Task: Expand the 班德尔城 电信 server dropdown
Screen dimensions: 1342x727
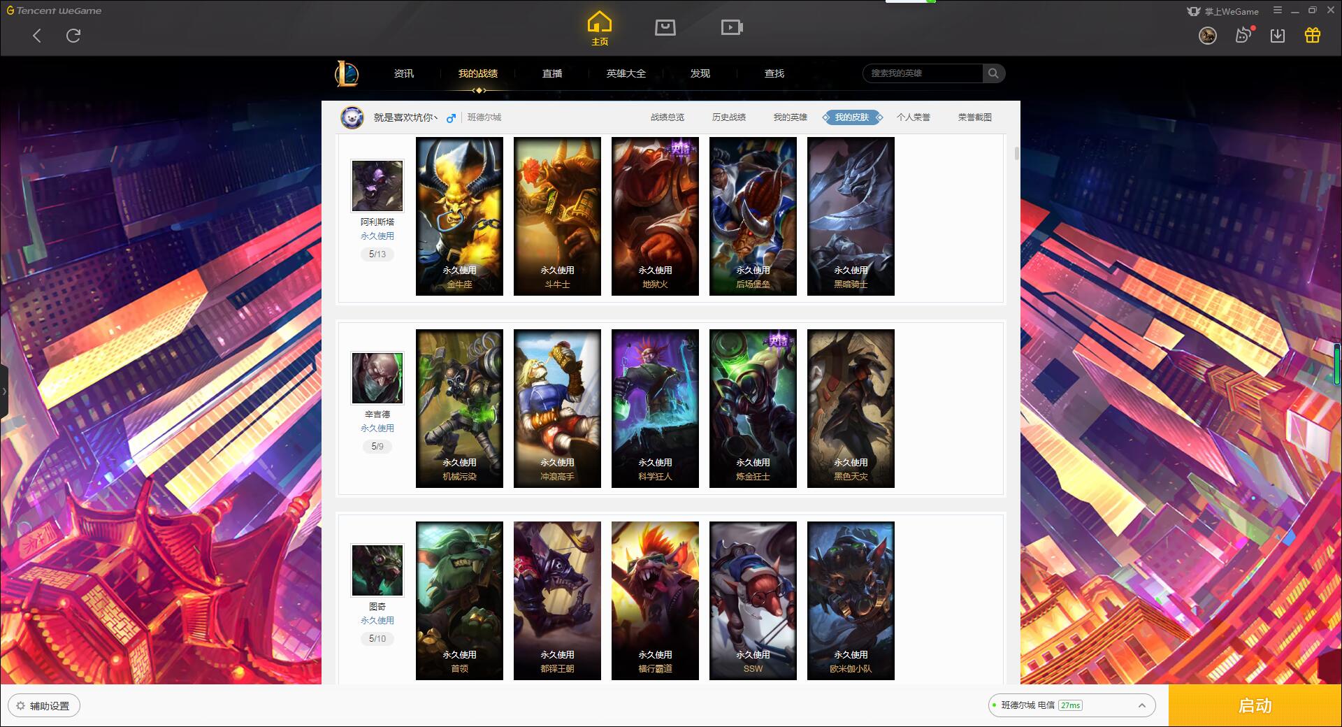Action: [x=1072, y=705]
